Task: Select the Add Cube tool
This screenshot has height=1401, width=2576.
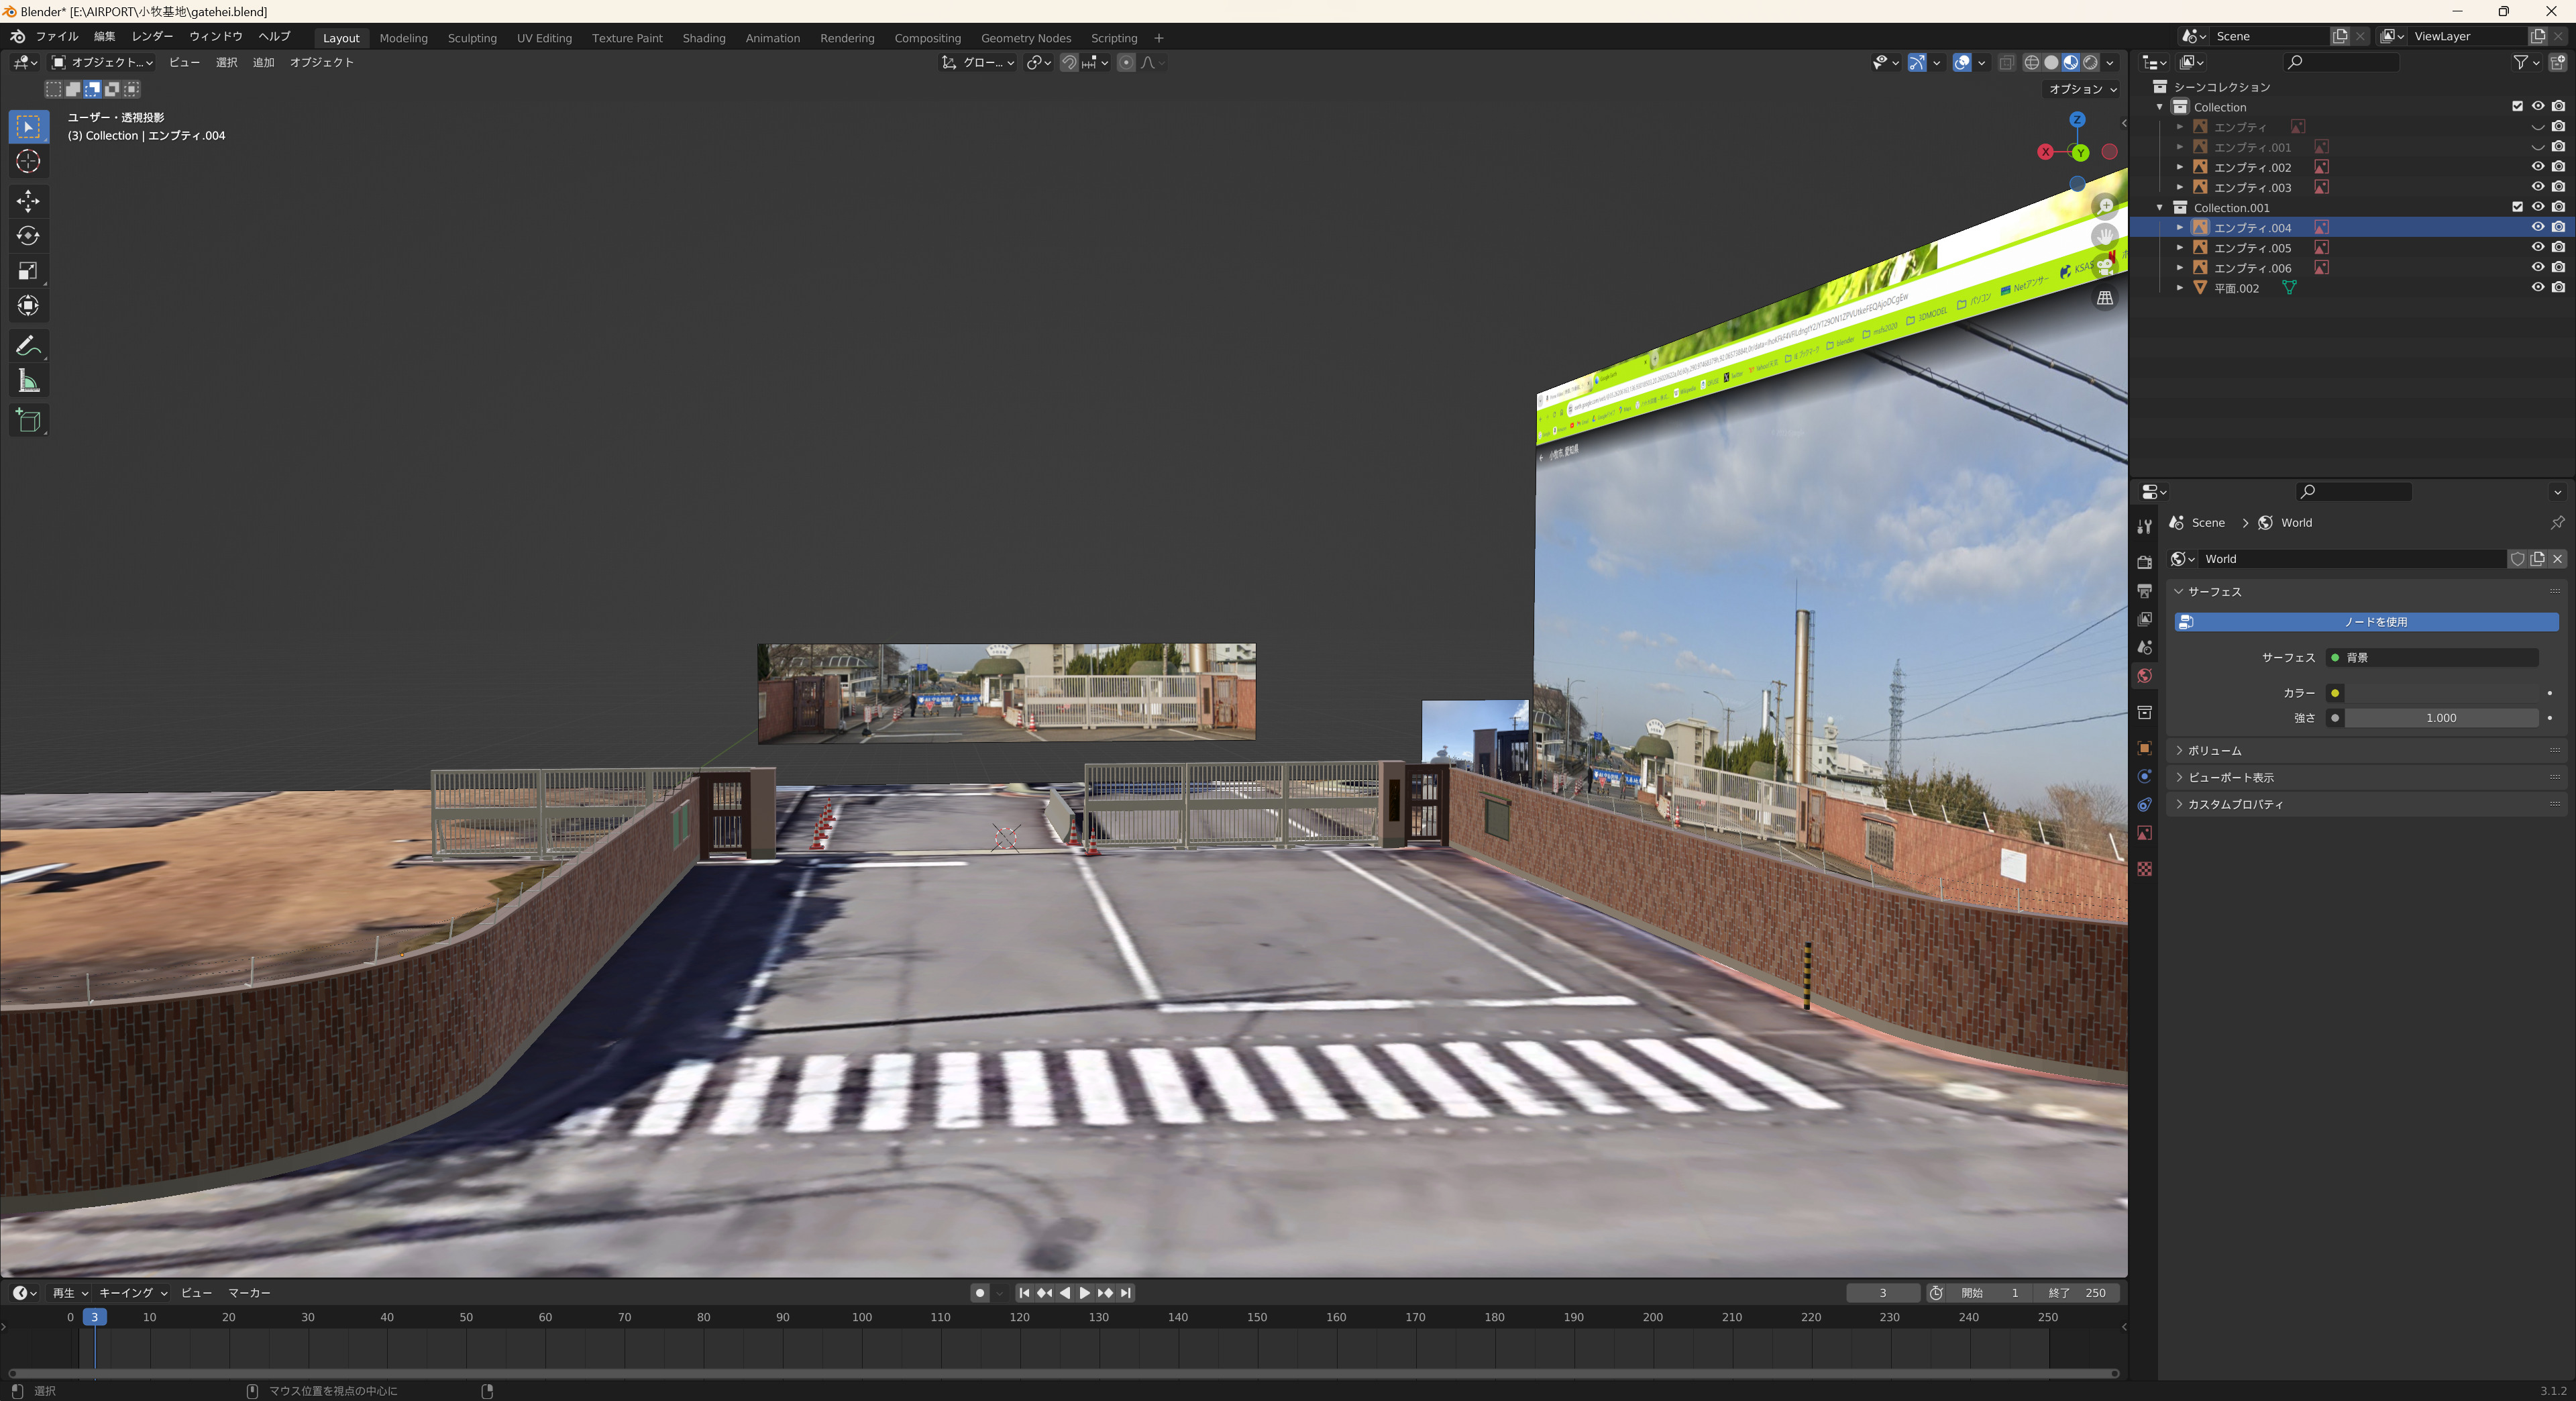Action: 28,420
